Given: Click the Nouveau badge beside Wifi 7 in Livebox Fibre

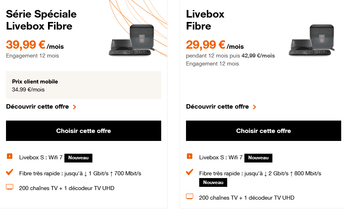Looking at the screenshot, I should (x=258, y=158).
